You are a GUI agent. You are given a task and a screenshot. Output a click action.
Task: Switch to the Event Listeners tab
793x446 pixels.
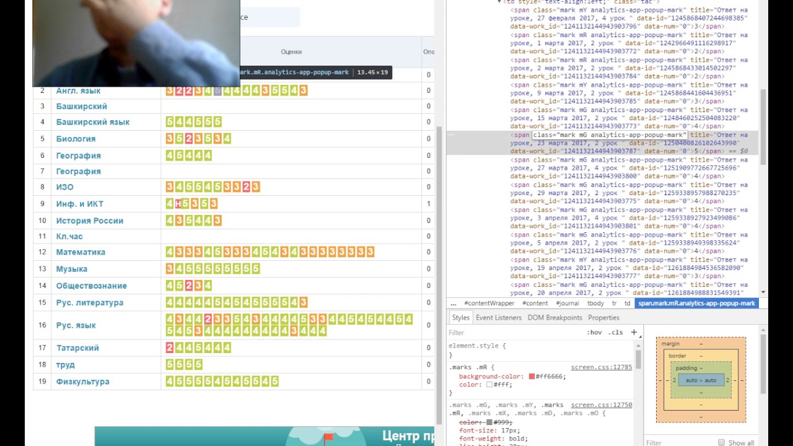[x=499, y=317]
